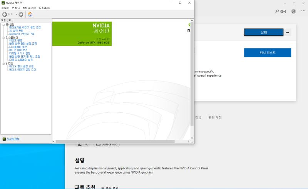
Task: Open the 시스템 정보 link
Action: (x=13, y=139)
